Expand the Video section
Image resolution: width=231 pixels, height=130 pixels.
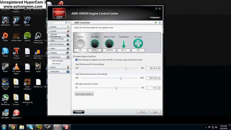[59, 48]
